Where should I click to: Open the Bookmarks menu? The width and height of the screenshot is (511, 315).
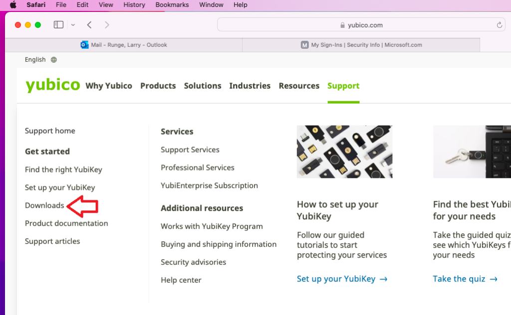click(x=172, y=5)
